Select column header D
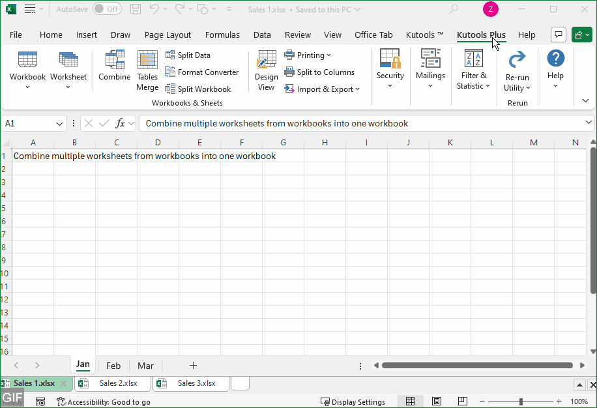The width and height of the screenshot is (597, 408). (158, 142)
